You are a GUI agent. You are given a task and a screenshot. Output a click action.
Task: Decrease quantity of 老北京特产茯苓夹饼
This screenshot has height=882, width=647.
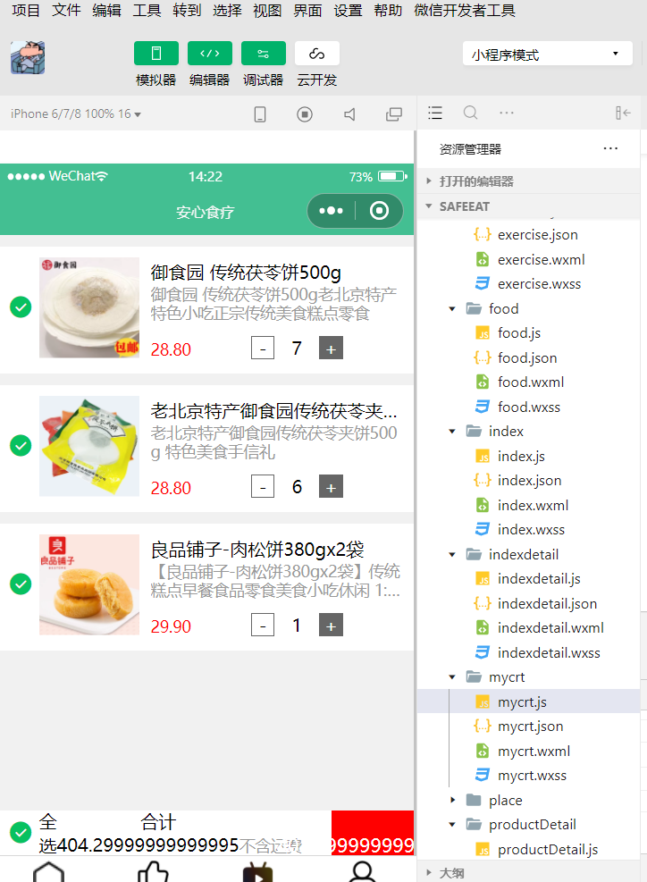pos(263,486)
